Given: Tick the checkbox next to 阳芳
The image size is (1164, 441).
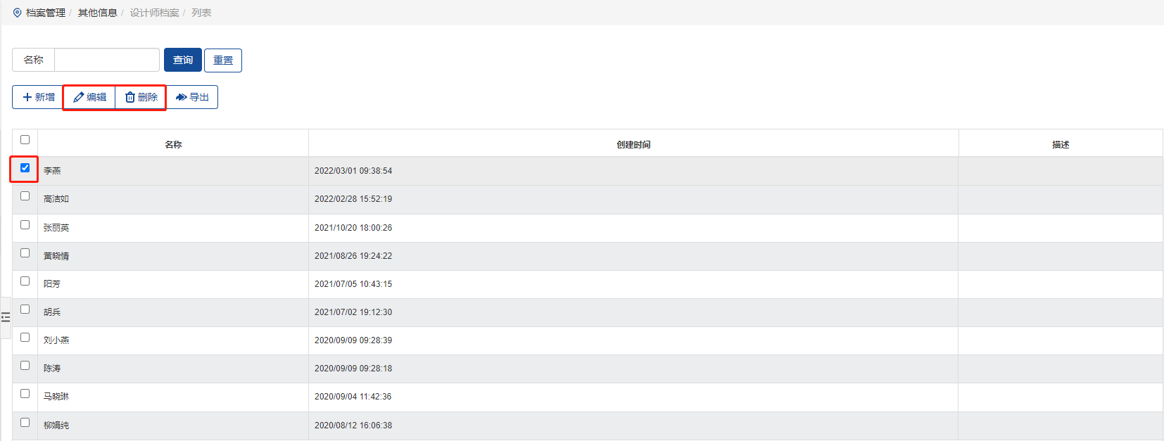Looking at the screenshot, I should (x=25, y=281).
